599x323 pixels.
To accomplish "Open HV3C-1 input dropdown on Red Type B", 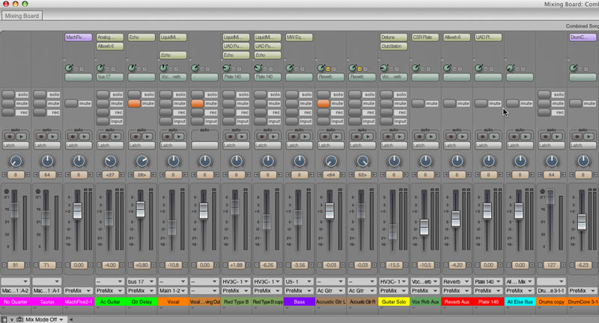I will tap(236, 282).
